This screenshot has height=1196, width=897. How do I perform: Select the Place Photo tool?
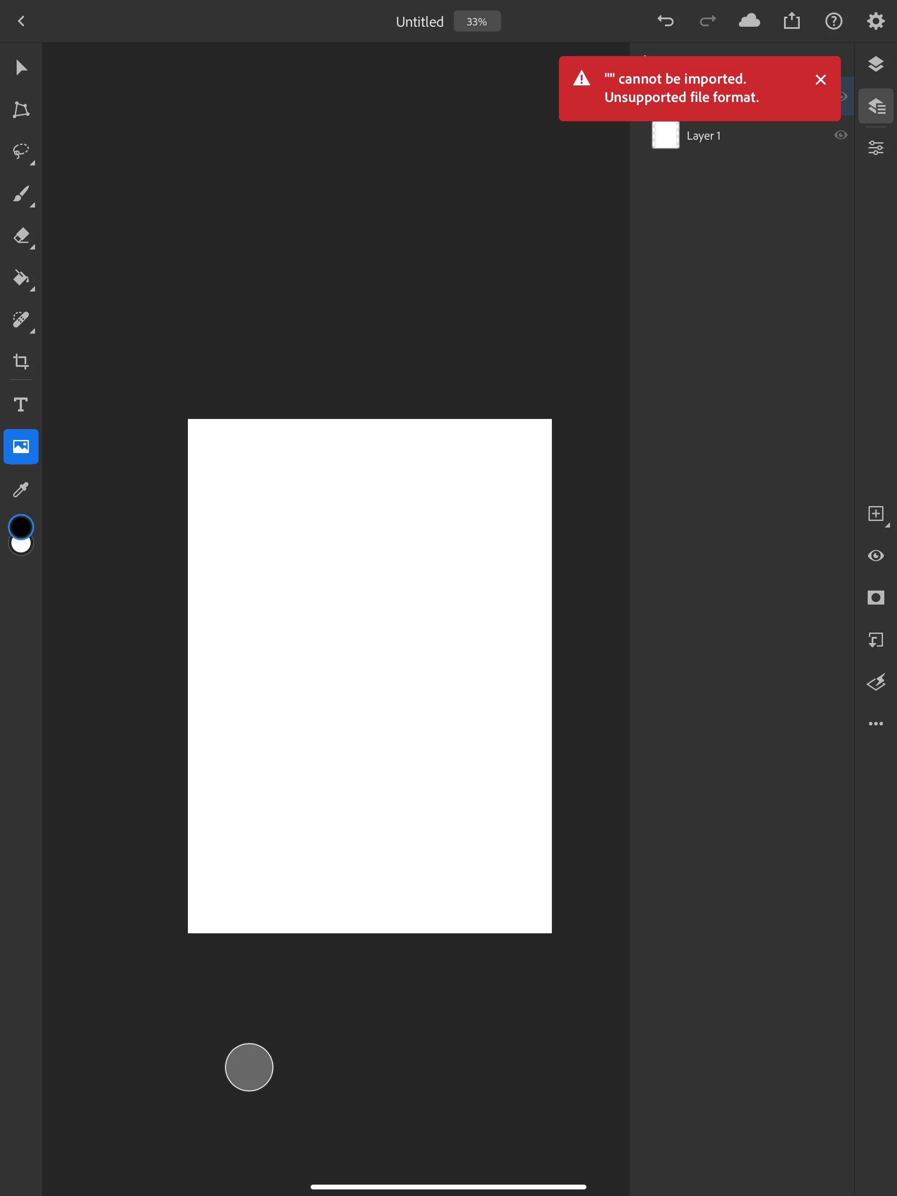(21, 447)
